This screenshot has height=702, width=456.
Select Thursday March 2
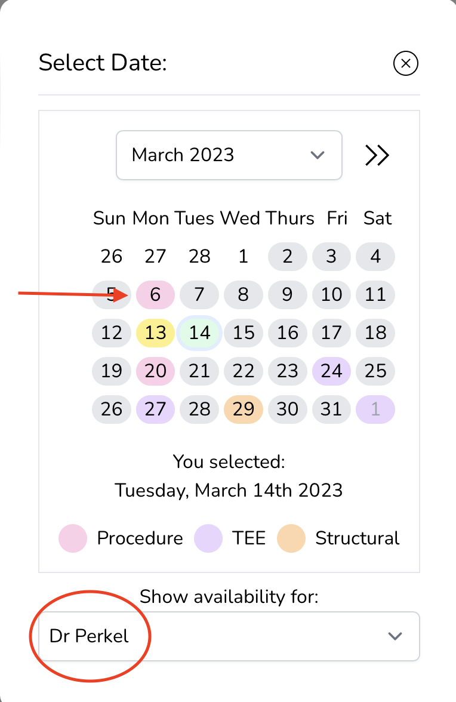(x=288, y=256)
